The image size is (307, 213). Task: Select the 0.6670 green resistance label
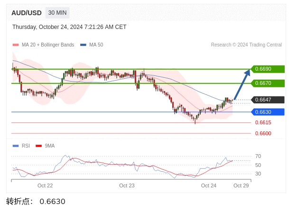click(268, 83)
